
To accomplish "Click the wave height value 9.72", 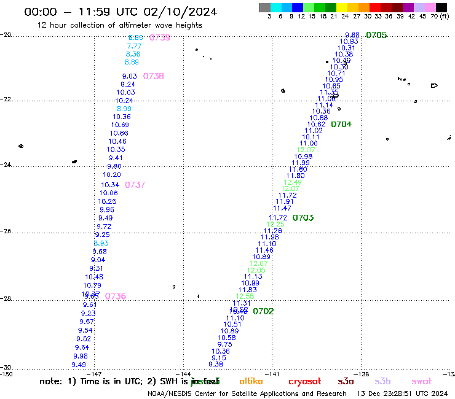I will pyautogui.click(x=104, y=227).
